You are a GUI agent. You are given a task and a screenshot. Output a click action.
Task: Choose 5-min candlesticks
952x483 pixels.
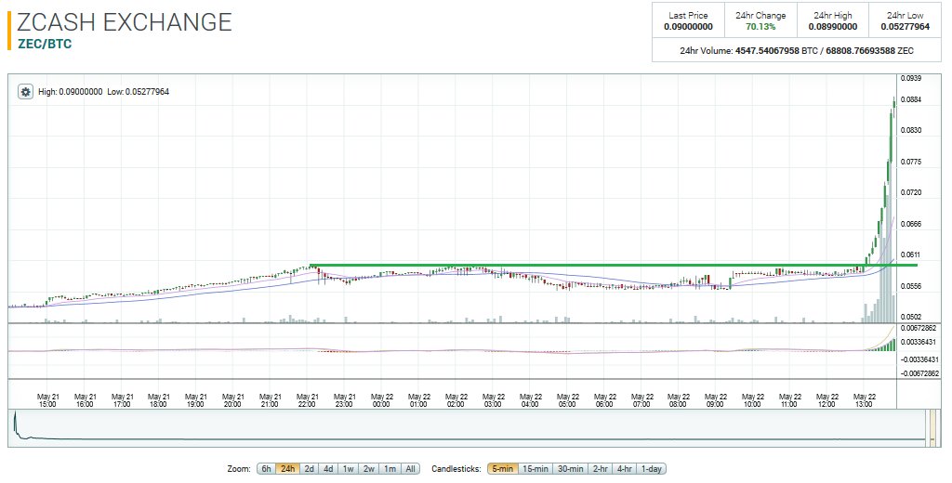click(503, 468)
